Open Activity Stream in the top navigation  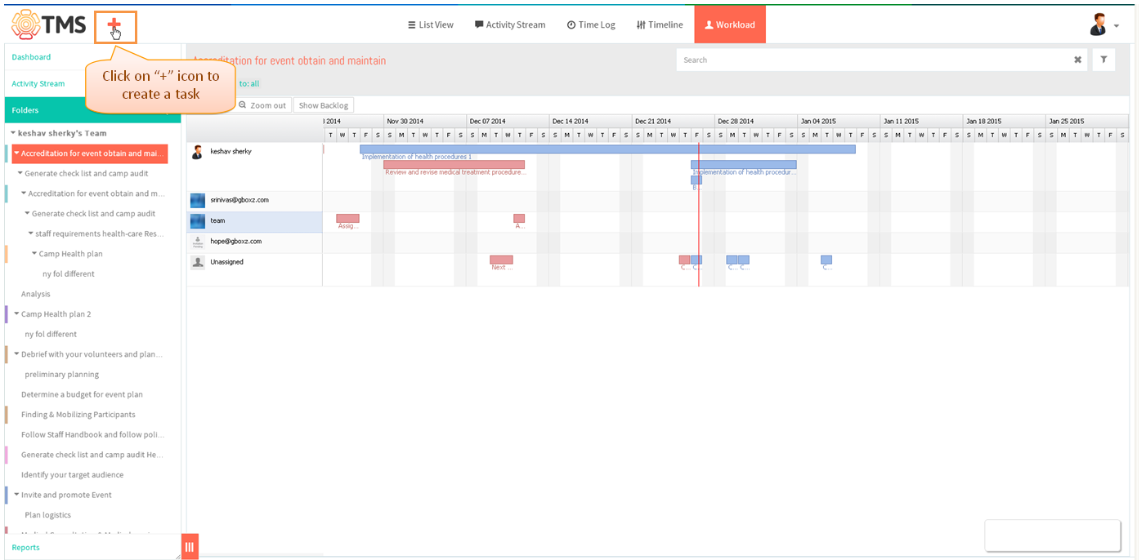coord(510,24)
